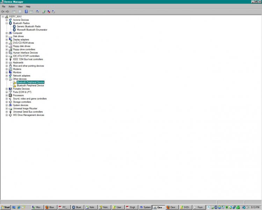
Task: Select Universal Image Mounter text
Action: point(25,108)
